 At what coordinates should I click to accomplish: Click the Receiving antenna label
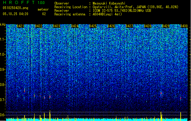tap(70, 14)
